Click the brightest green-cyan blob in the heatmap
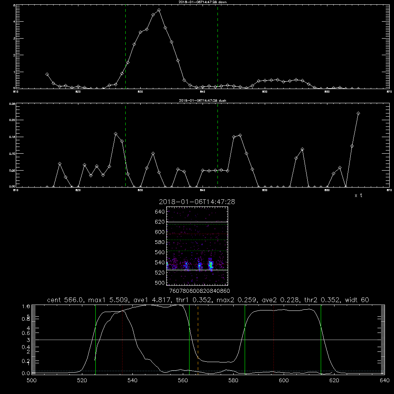The height and width of the screenshot is (394, 394). tap(210, 265)
